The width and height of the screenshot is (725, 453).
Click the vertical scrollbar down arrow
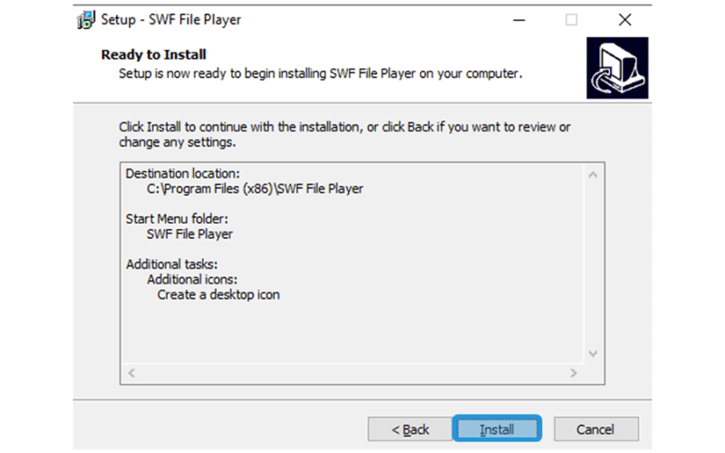594,353
